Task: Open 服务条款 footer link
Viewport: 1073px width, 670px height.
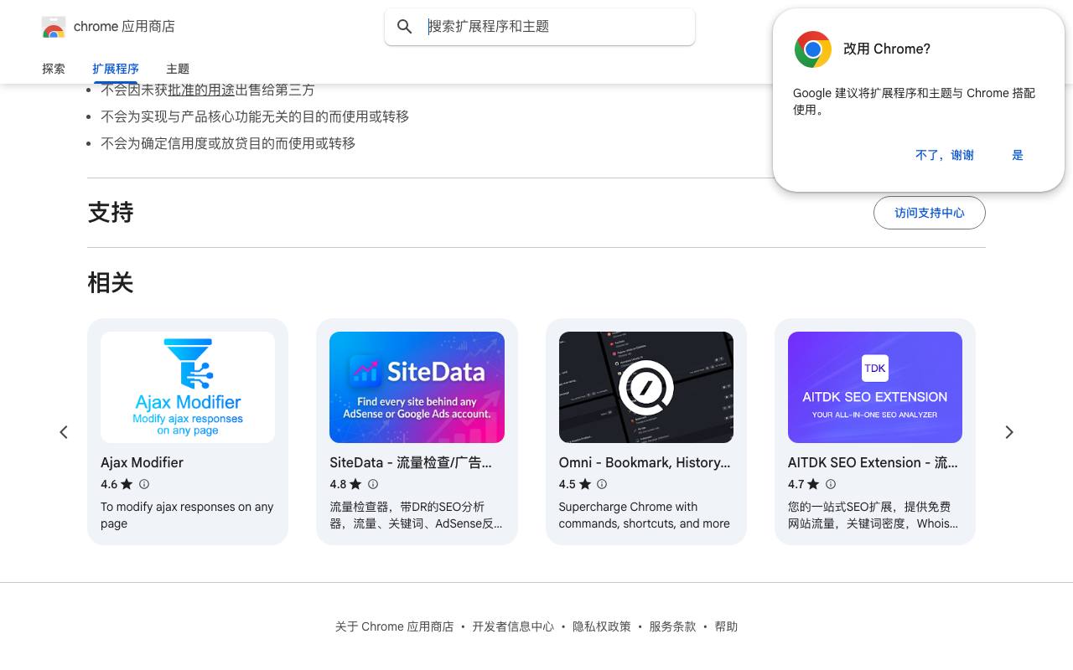Action: (x=672, y=626)
